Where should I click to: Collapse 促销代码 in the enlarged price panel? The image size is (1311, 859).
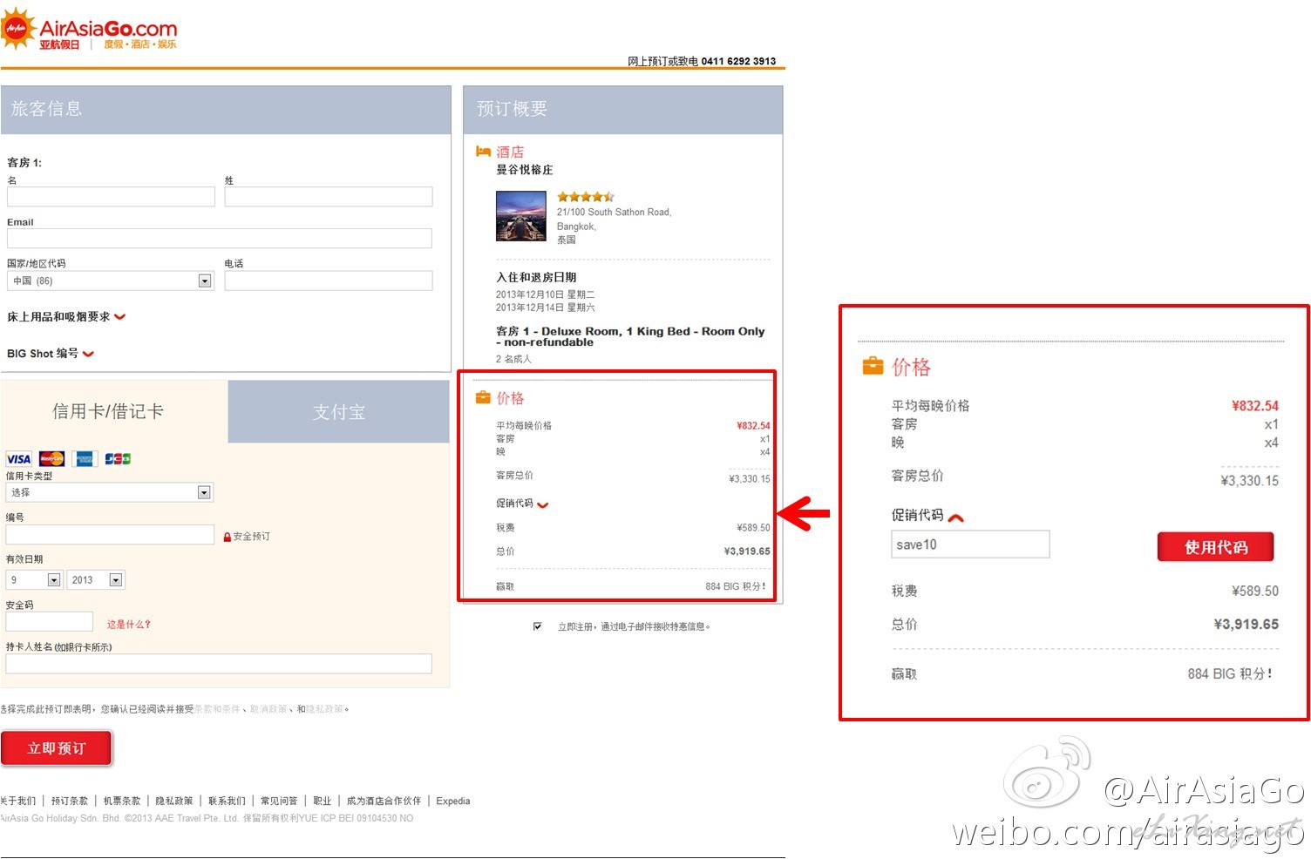(x=927, y=515)
